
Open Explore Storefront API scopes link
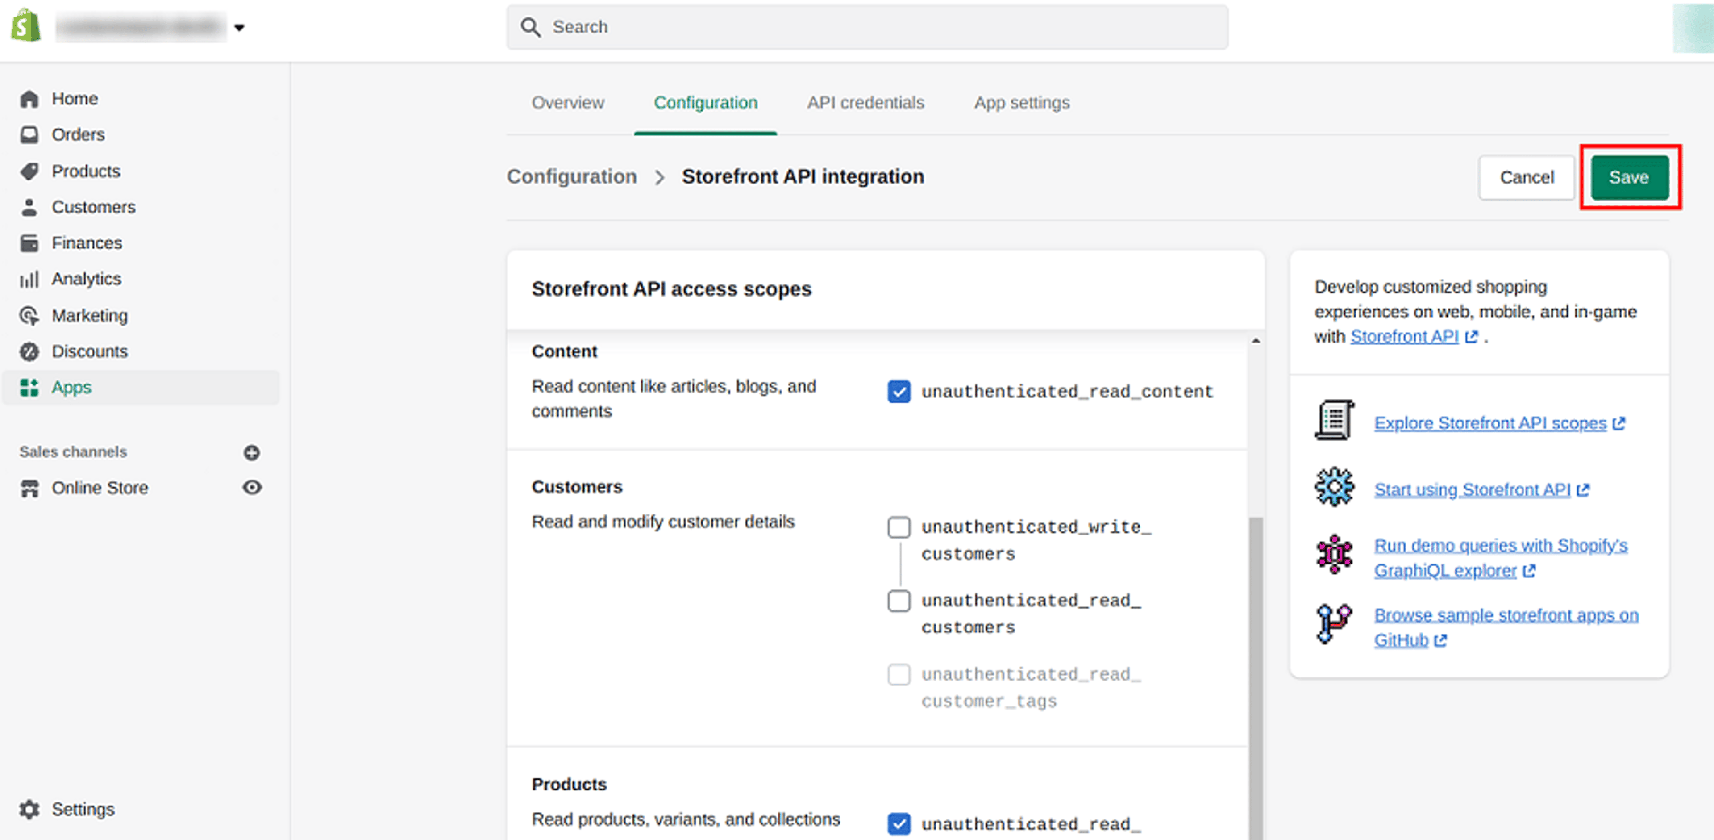pyautogui.click(x=1490, y=423)
